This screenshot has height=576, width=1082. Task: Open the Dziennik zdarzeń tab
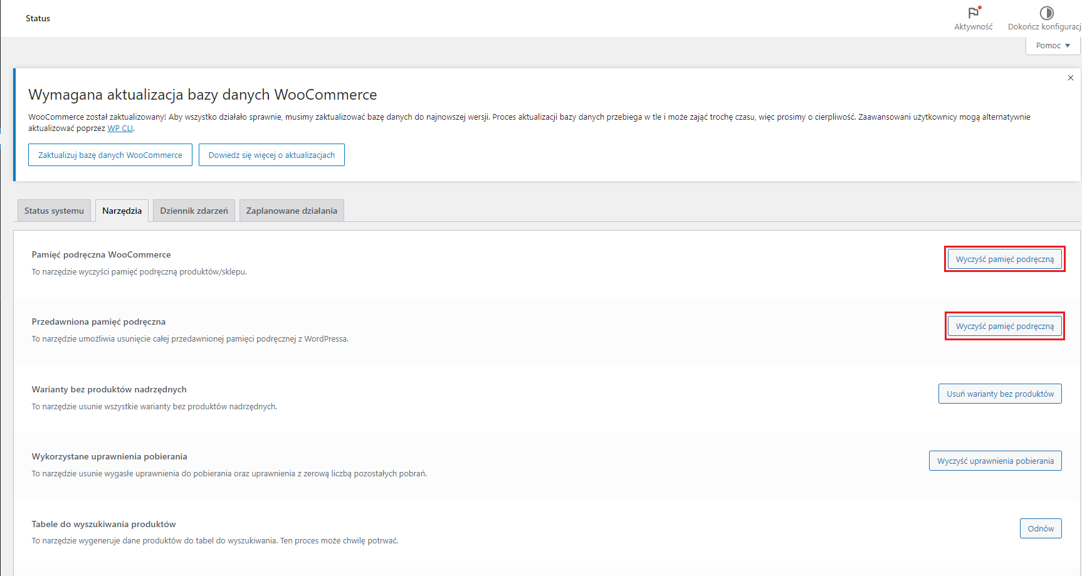click(x=194, y=211)
